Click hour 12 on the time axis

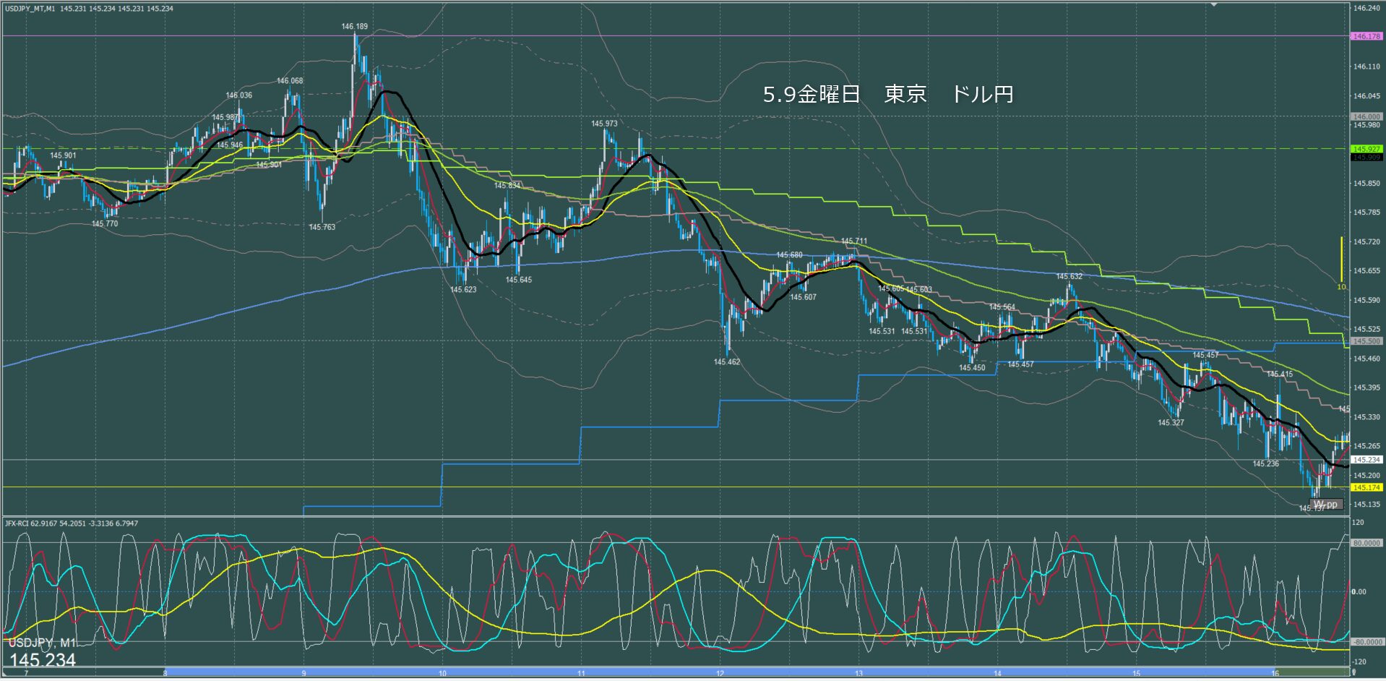point(720,673)
